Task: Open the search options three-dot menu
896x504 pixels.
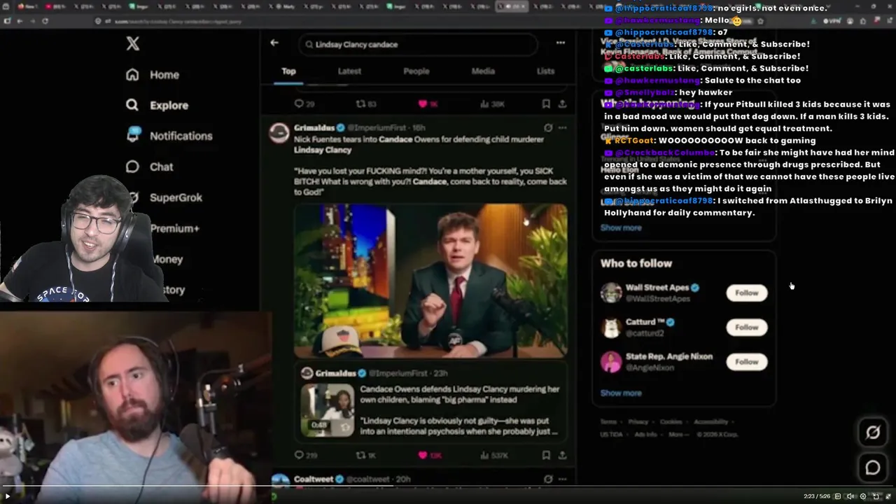Action: (x=561, y=43)
